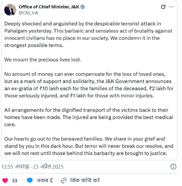Click the closing paragraph about bereaved families
182x186 pixels.
(89, 146)
